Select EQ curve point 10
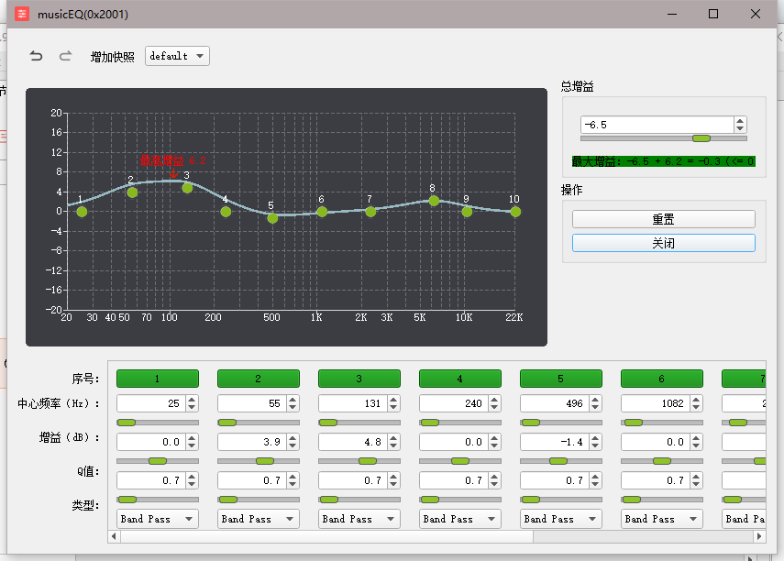 (x=515, y=212)
